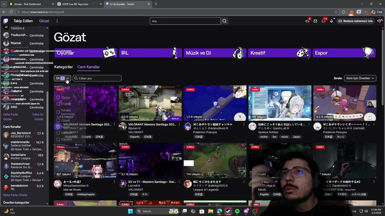Click the vtuber tag on yasiro_ai stream
Viewport: 385px width, 216px height.
click(x=264, y=137)
